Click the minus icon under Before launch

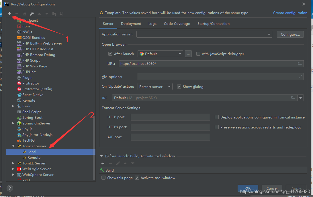[x=110, y=163]
